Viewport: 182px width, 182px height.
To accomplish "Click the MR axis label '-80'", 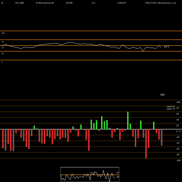I will coord(178,155).
